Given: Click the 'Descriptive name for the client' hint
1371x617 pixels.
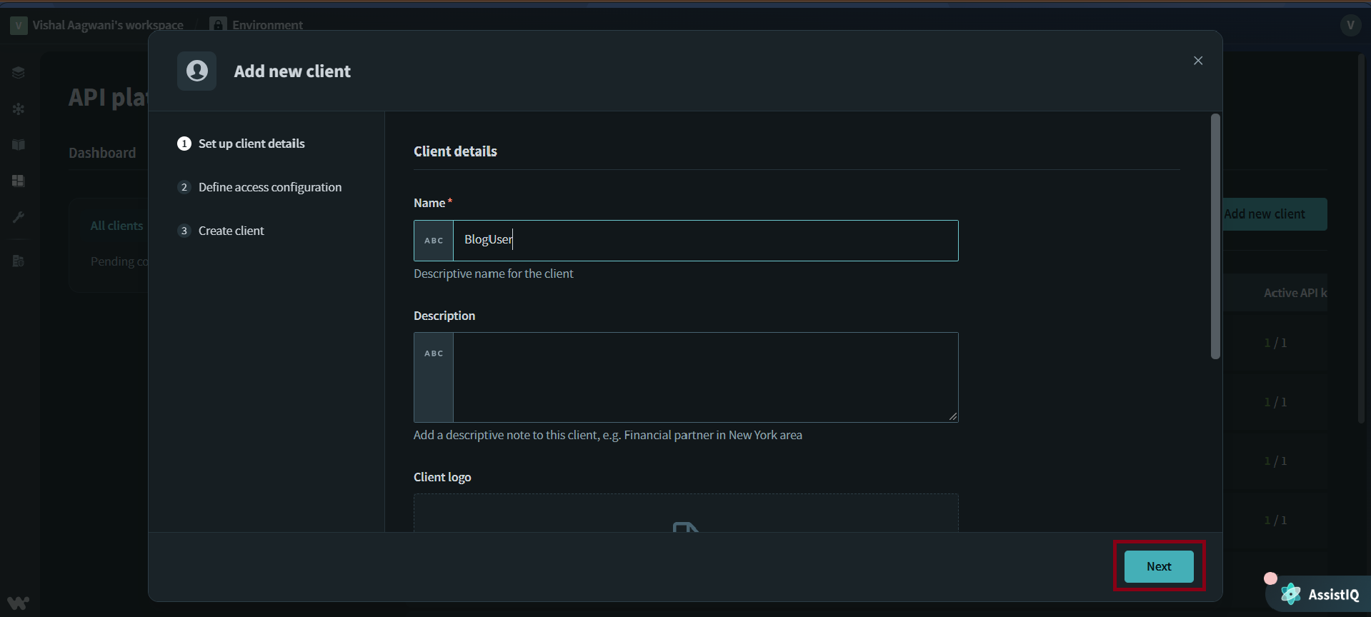Looking at the screenshot, I should point(494,274).
